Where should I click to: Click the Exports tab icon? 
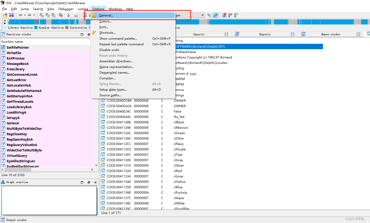(237, 34)
